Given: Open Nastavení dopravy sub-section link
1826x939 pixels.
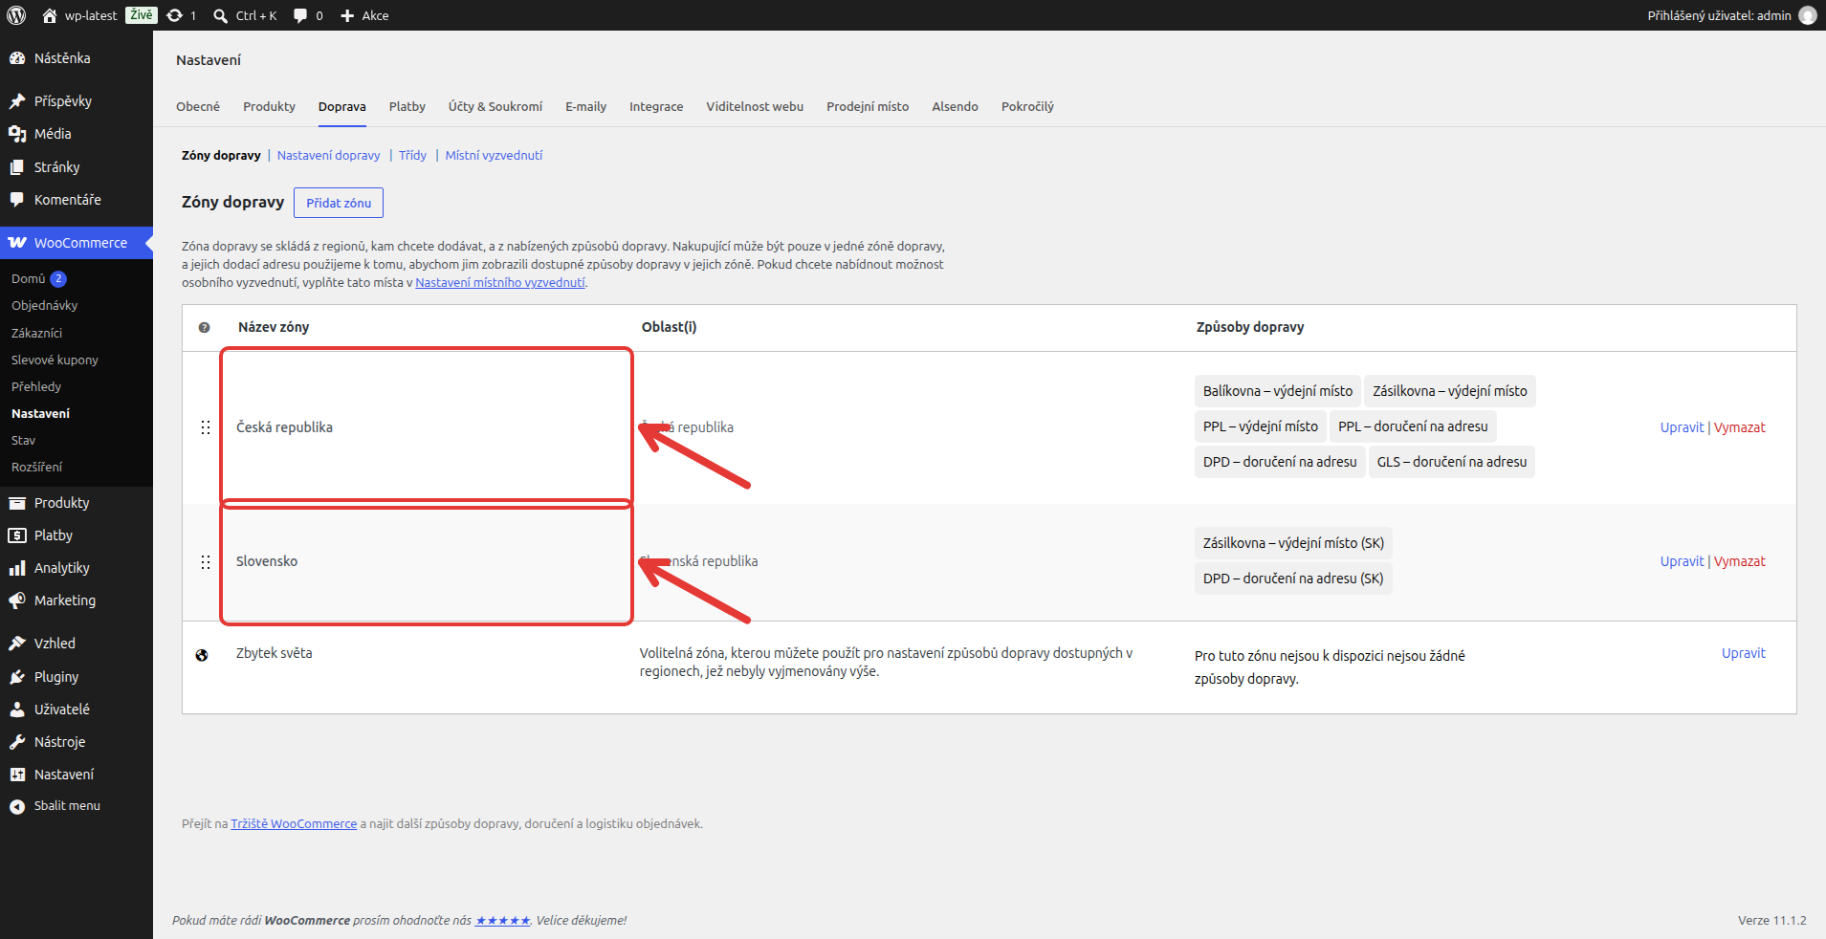Looking at the screenshot, I should (x=328, y=155).
